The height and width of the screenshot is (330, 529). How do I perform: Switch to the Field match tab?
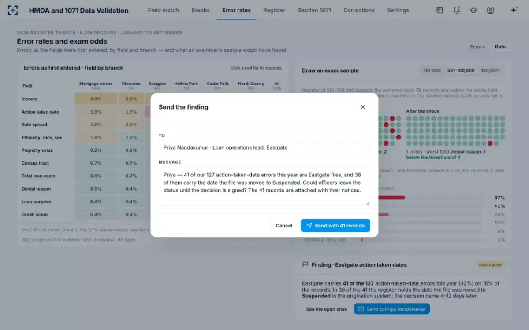pyautogui.click(x=163, y=10)
